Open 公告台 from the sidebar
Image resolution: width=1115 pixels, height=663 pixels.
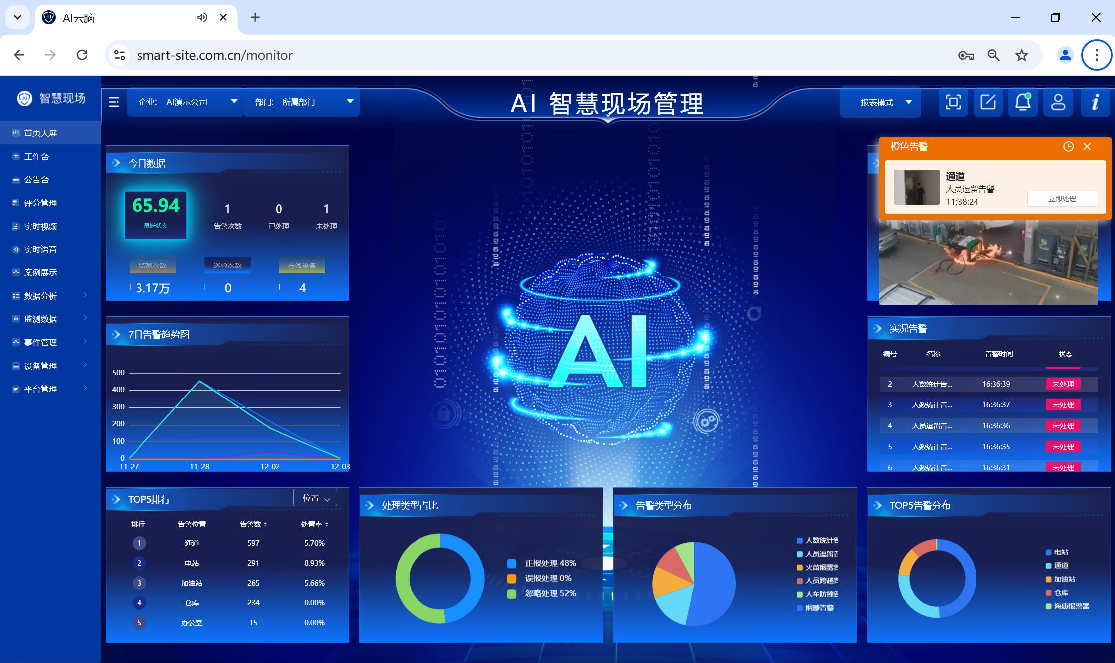50,179
